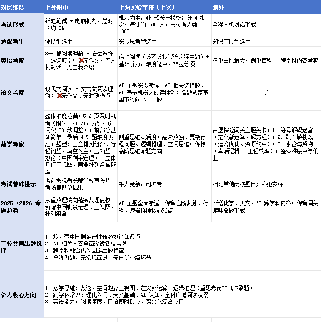Click the cell AI 主题深度渗透
This screenshot has height=322, width=321.
tap(165, 92)
